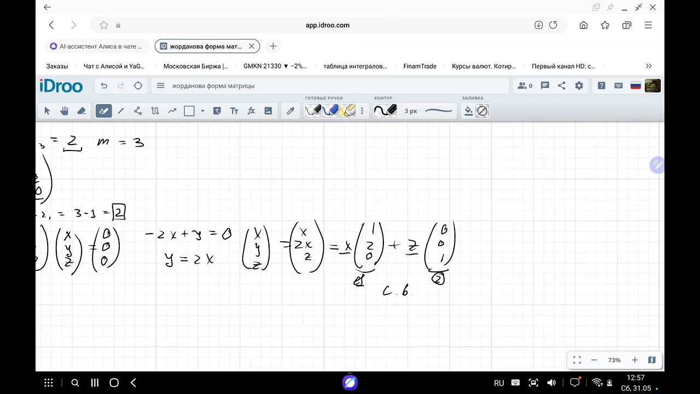Open the help question mark
The width and height of the screenshot is (700, 394).
coord(602,86)
